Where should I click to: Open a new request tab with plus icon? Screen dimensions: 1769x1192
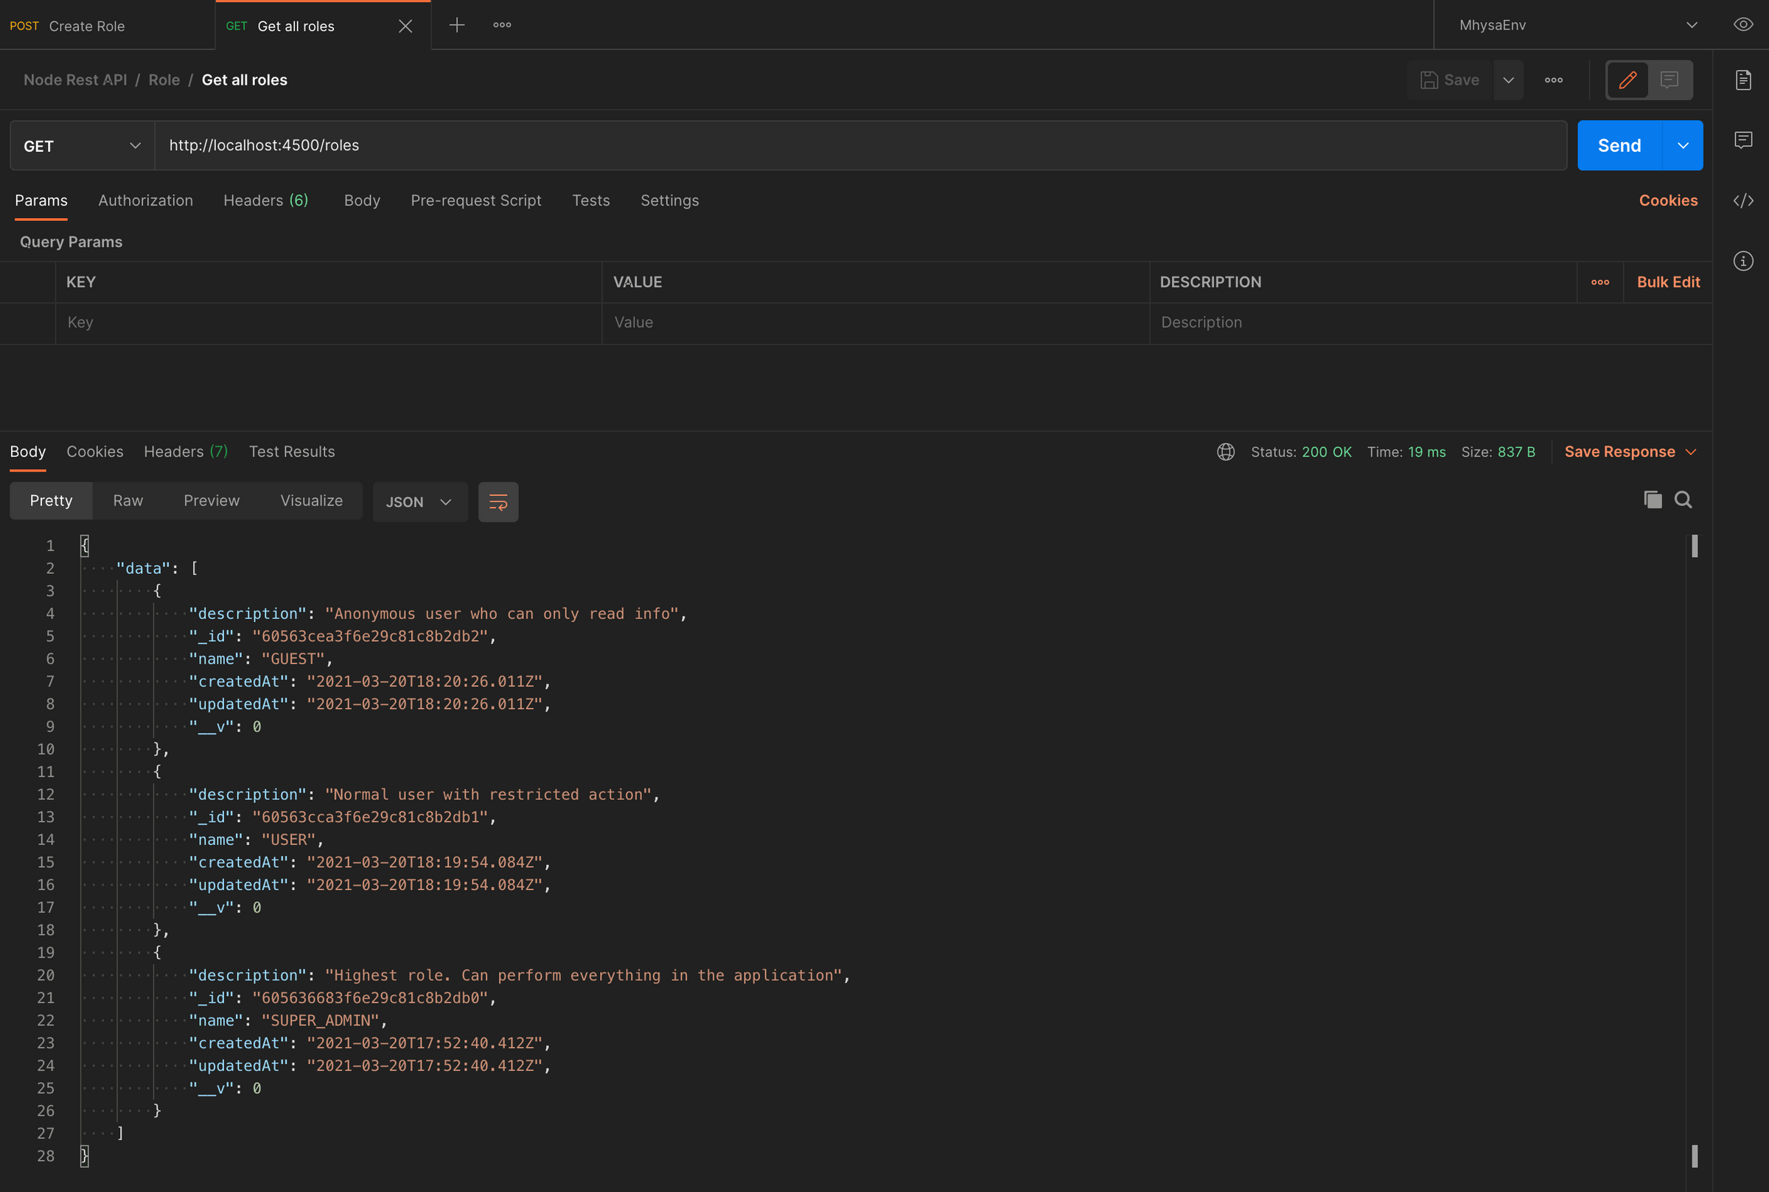click(456, 25)
